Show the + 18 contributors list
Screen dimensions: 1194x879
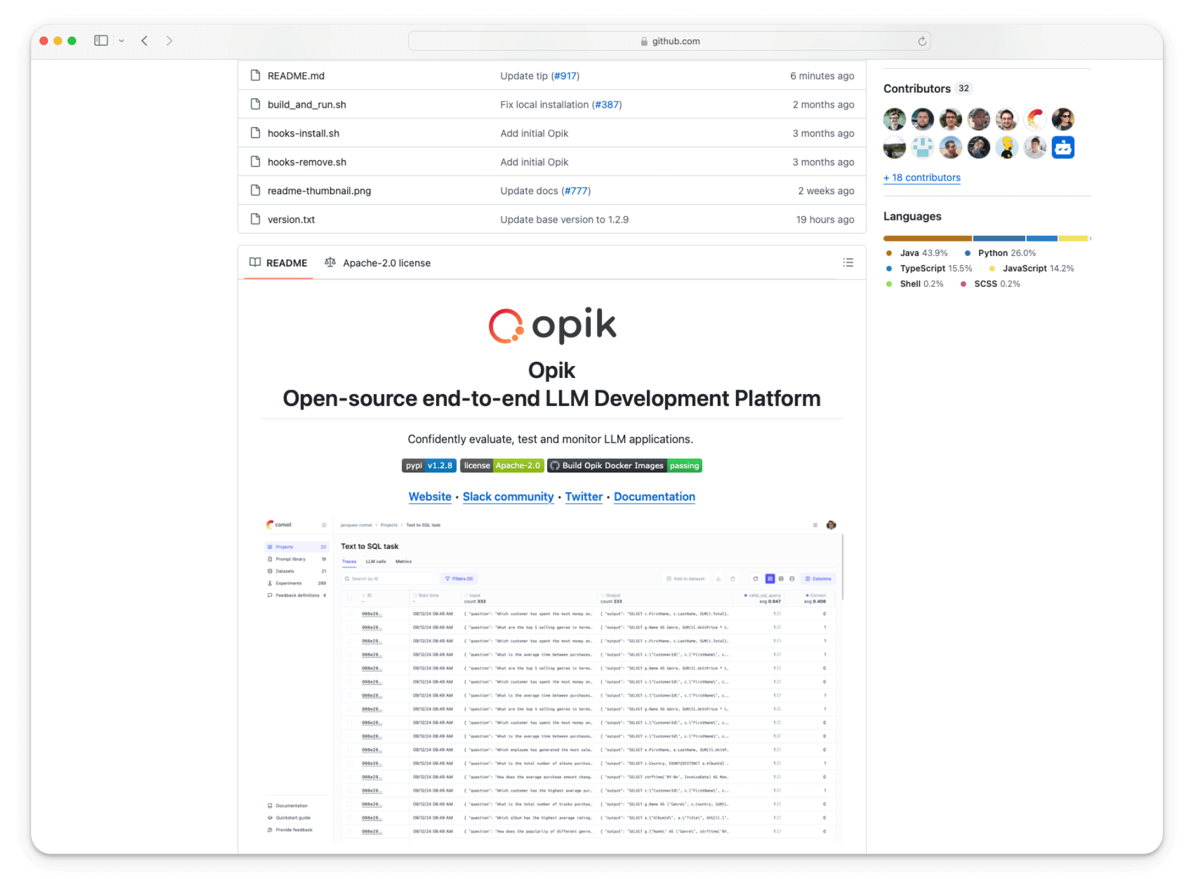pos(922,177)
